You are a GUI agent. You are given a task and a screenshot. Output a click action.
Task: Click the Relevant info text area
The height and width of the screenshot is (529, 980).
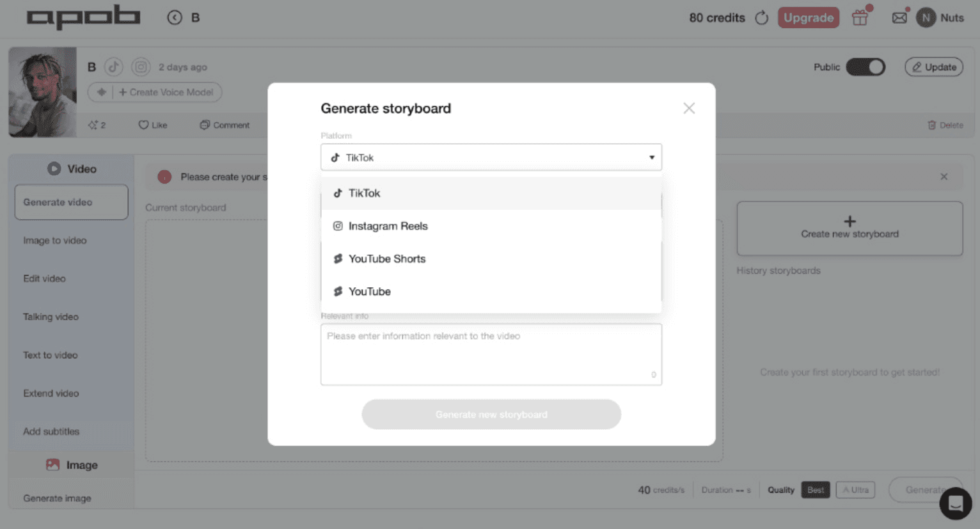[491, 354]
